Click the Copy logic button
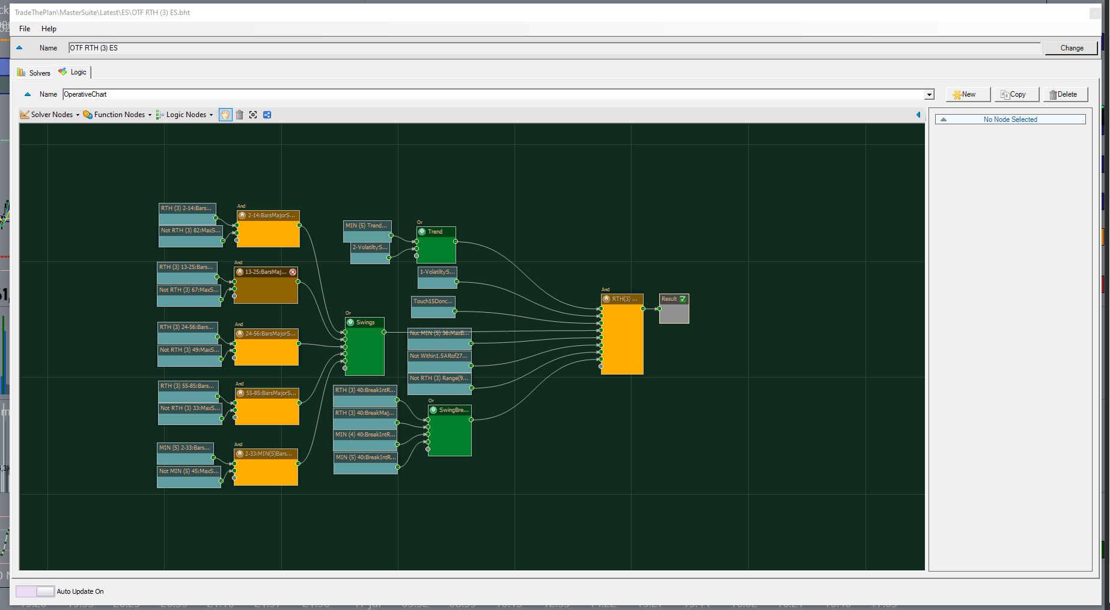Screen dimensions: 1110x610 coord(1016,94)
